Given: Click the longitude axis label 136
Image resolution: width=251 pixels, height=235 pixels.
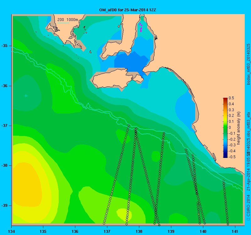Looking at the screenshot, I should click(x=75, y=232).
